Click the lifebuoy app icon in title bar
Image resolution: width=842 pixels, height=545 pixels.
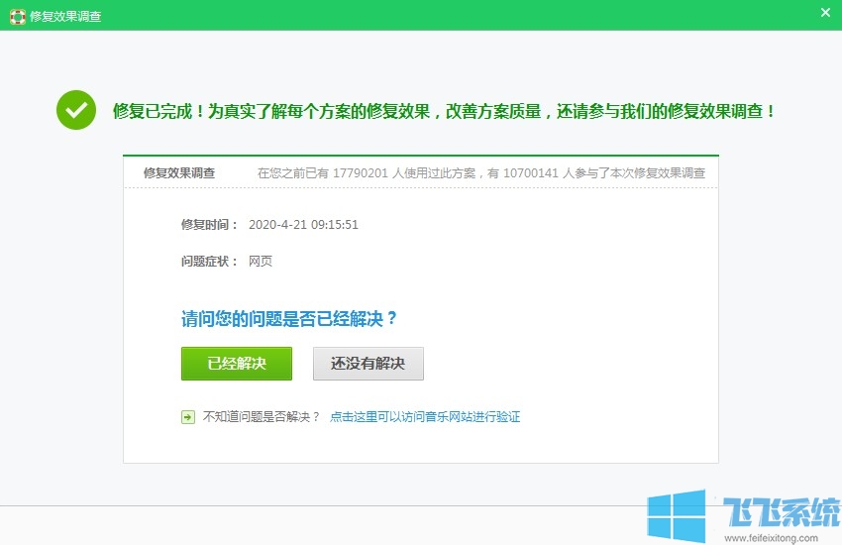point(18,17)
